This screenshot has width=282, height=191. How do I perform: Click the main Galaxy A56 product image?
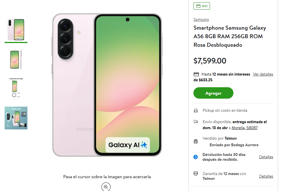click(107, 85)
